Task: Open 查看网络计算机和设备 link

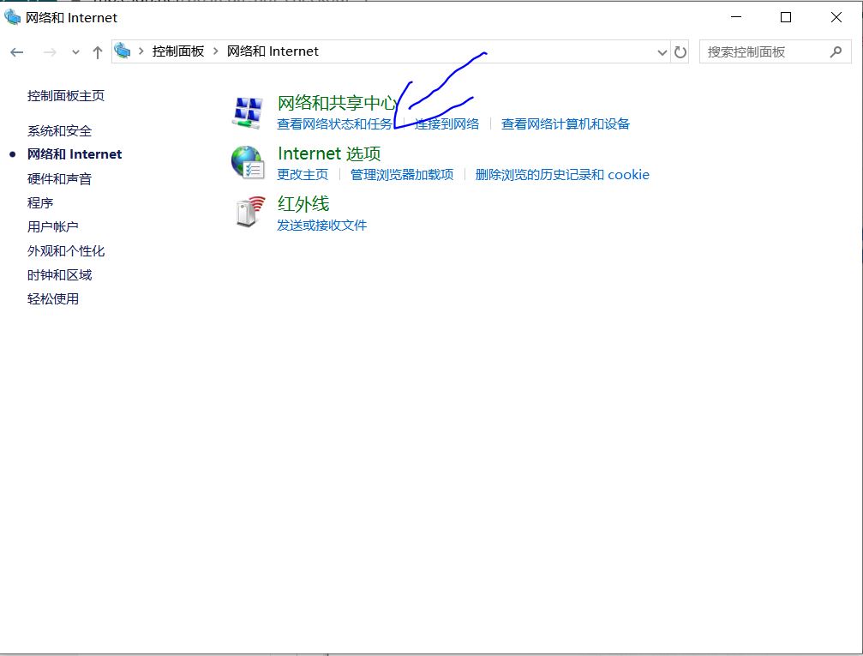Action: pos(566,124)
